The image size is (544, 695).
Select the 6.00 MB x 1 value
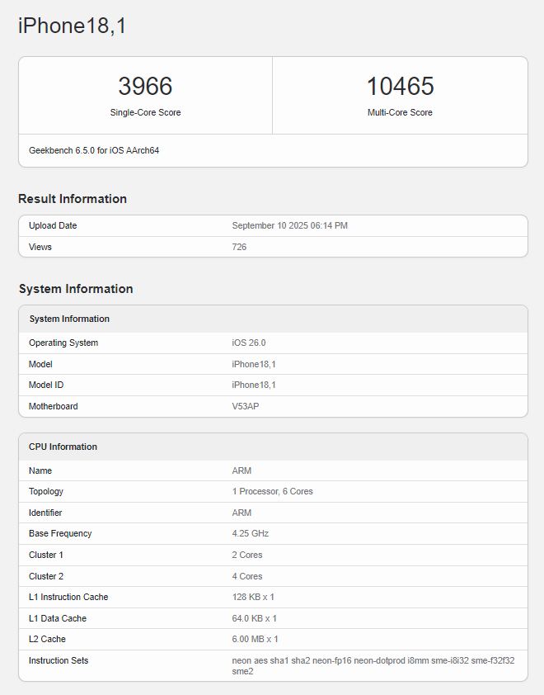coord(255,639)
